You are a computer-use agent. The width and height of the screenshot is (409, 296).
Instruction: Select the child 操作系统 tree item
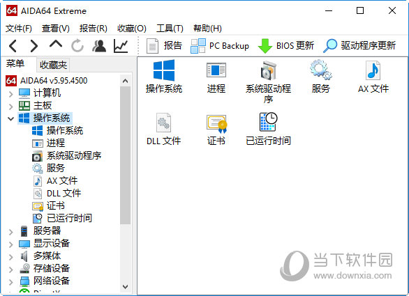(57, 130)
